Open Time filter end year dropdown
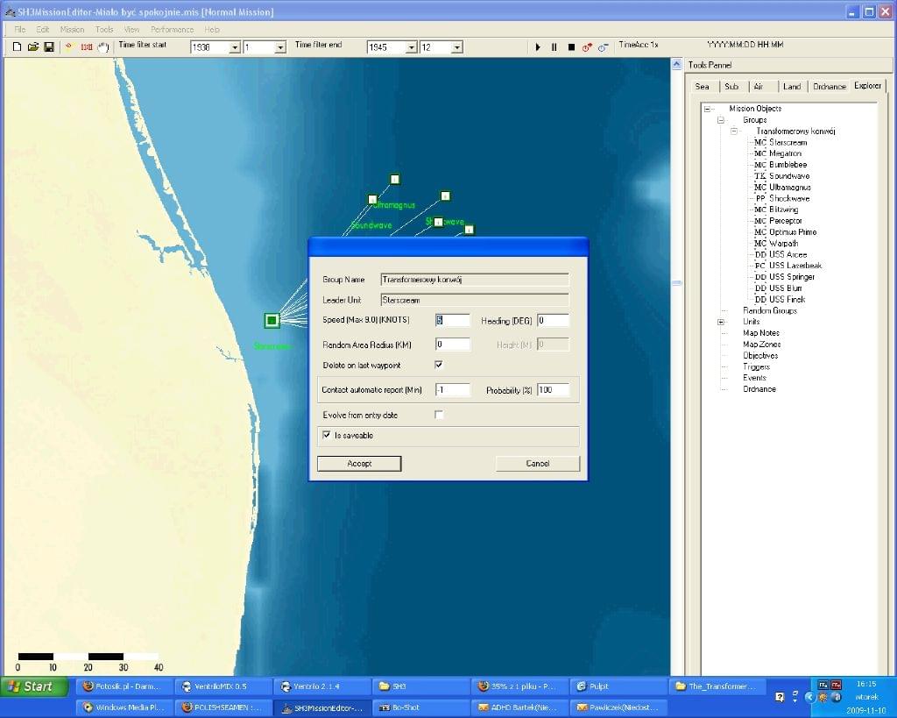The width and height of the screenshot is (897, 718). 412,47
